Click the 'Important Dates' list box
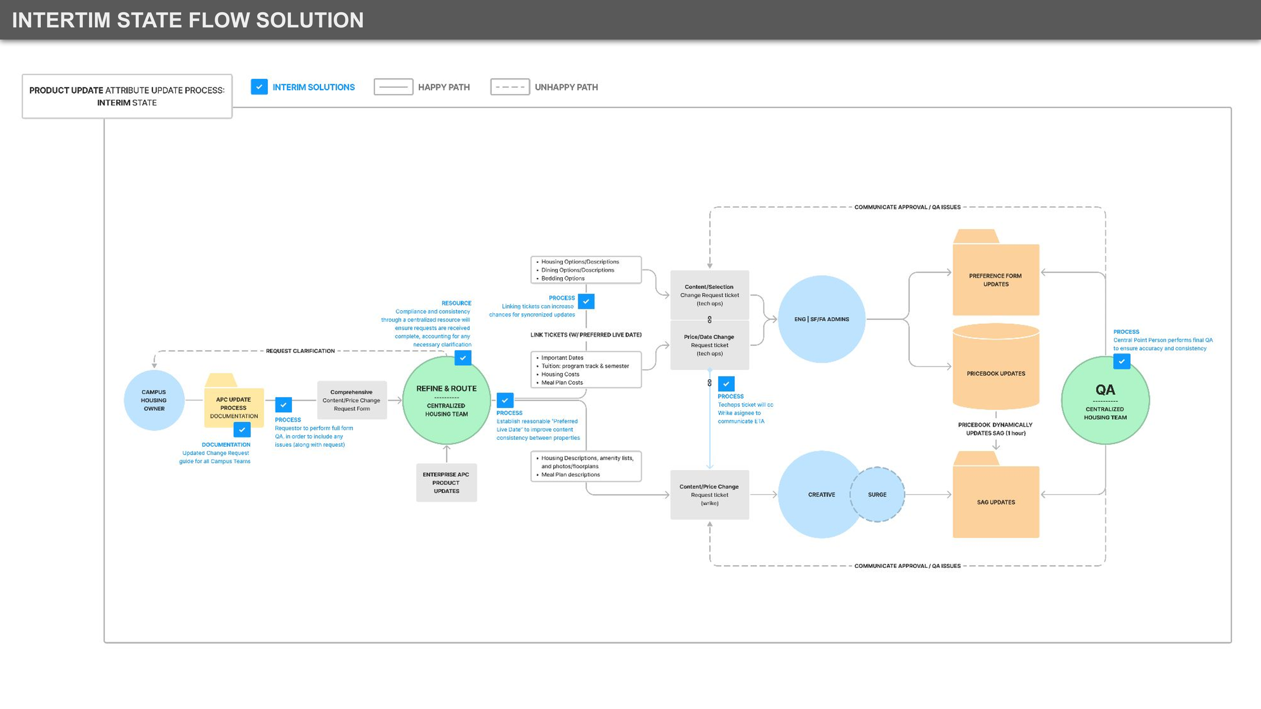This screenshot has height=709, width=1261. click(586, 370)
